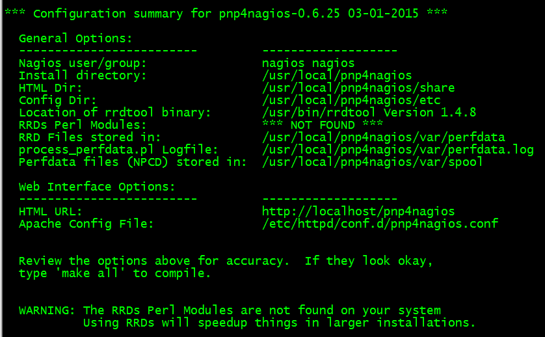The image size is (545, 337).
Task: Click the Config Dir path ending in /etc
Action: pos(351,100)
